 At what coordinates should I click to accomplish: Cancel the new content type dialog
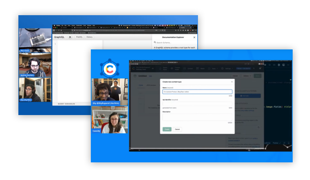177,129
